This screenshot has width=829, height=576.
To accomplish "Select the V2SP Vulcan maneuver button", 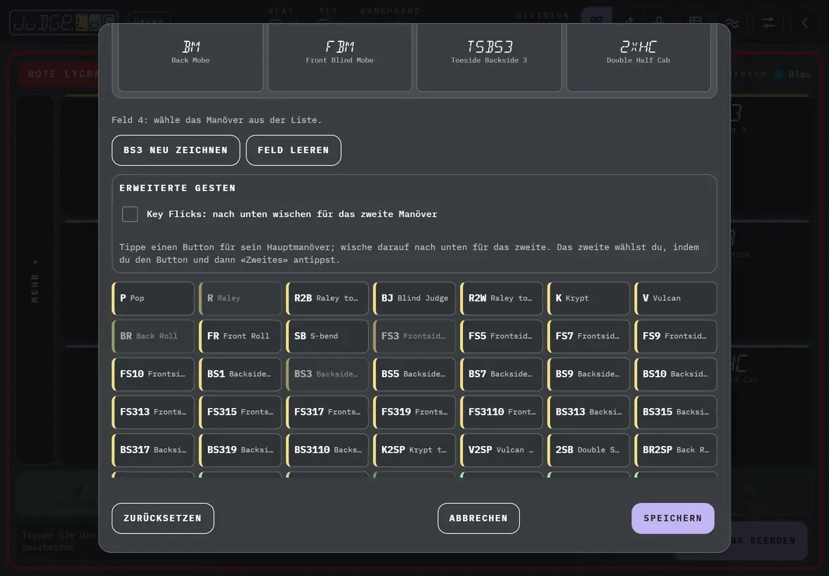I will click(502, 450).
